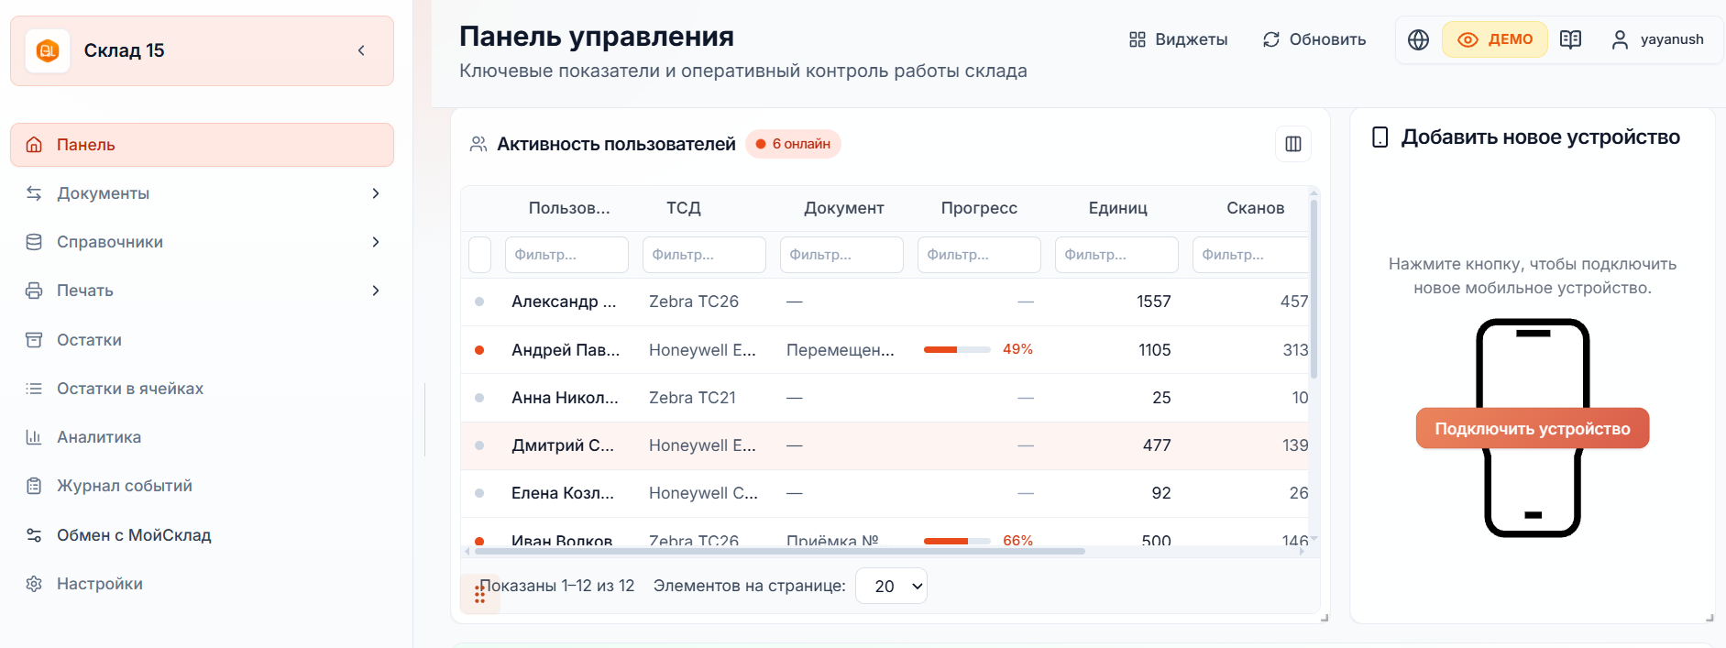1726x648 pixels.
Task: Click the arrows icon beside Документы
Action: (x=34, y=193)
